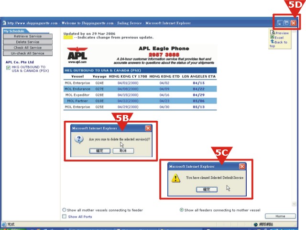The height and width of the screenshot is (230, 306).
Task: Click the Internet Explorer page icon in title bar
Action: pyautogui.click(x=4, y=23)
